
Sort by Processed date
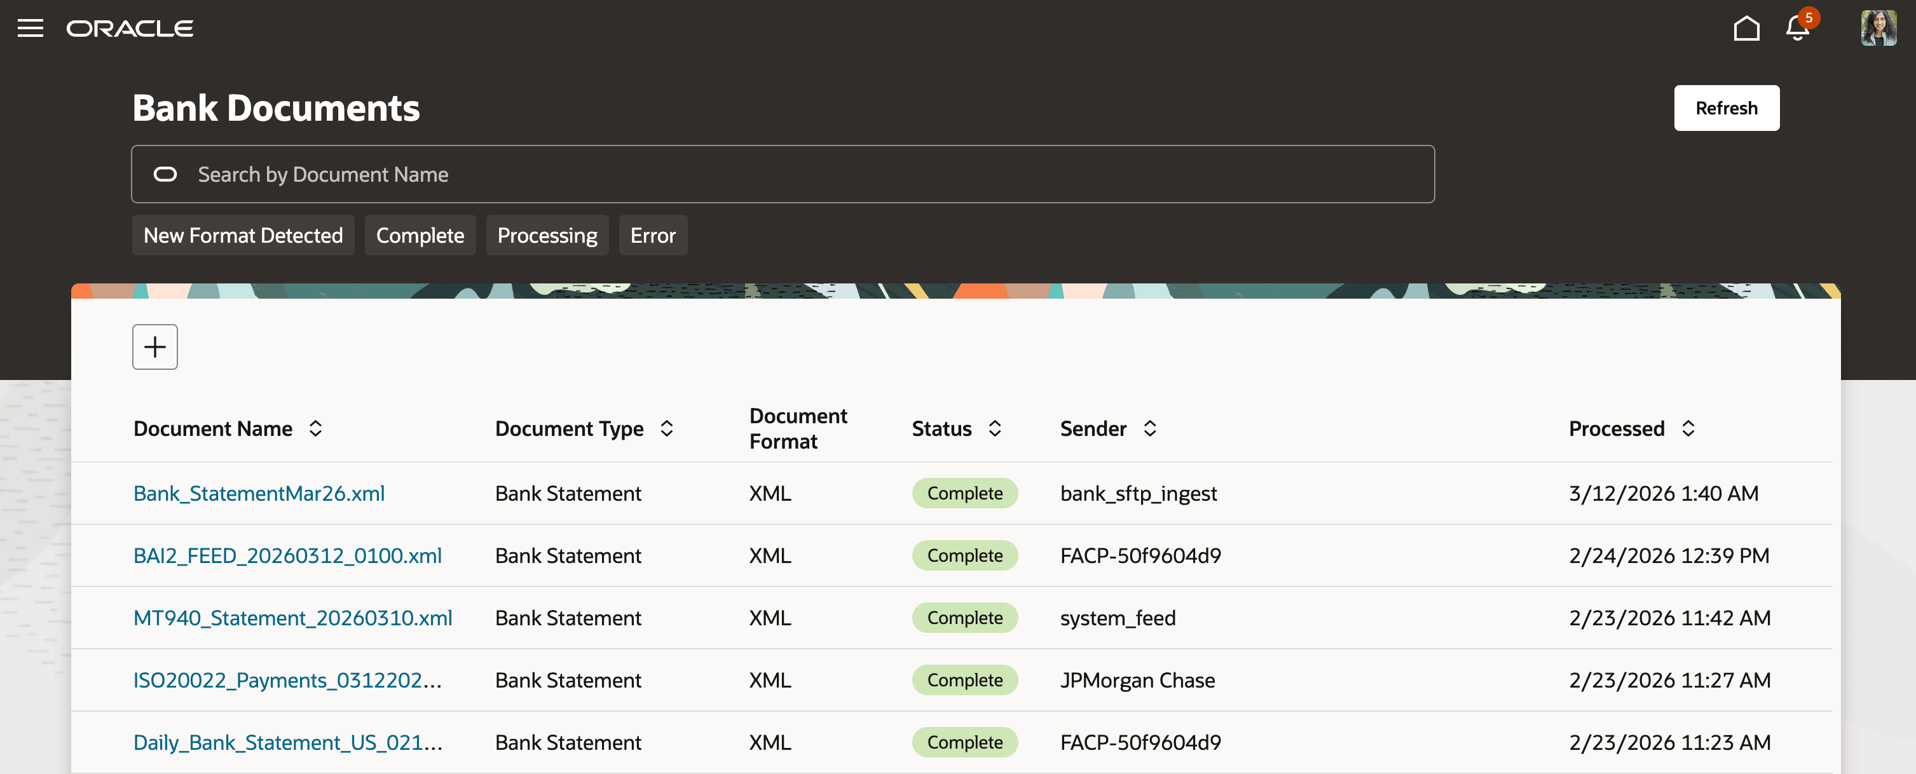pyautogui.click(x=1688, y=428)
